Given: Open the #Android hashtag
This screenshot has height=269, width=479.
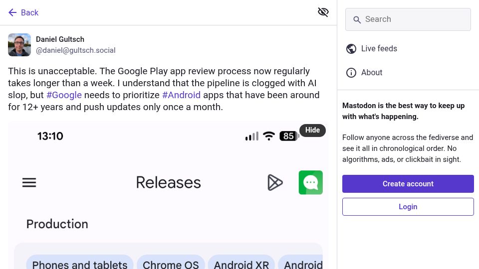Looking at the screenshot, I should tap(181, 95).
